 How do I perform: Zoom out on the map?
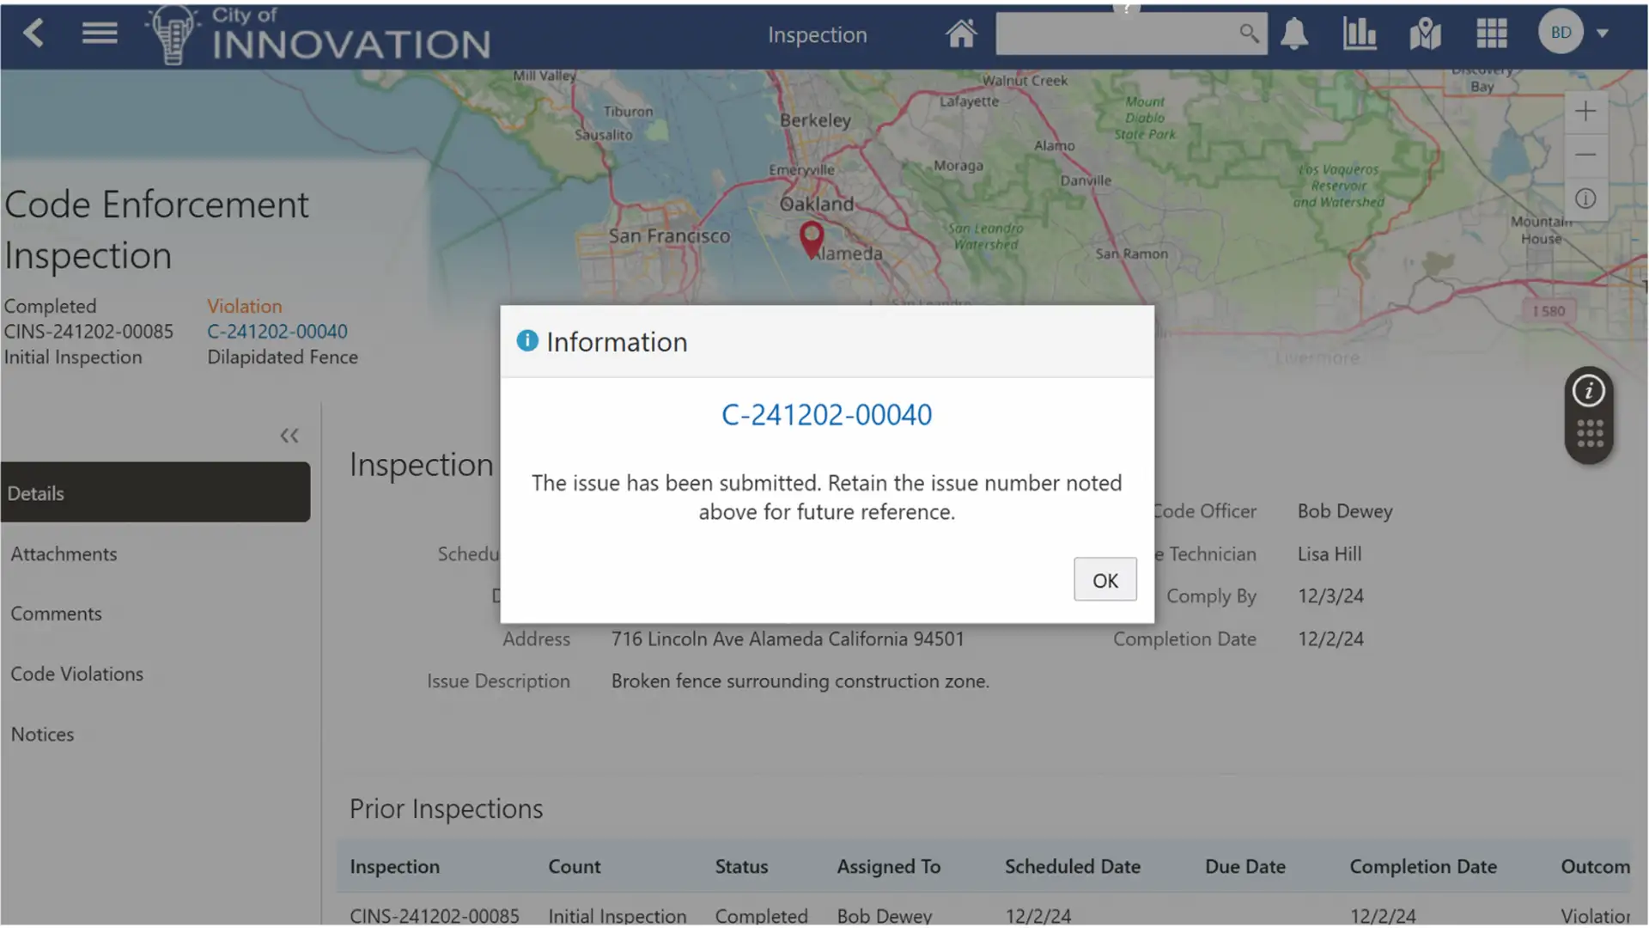tap(1585, 155)
